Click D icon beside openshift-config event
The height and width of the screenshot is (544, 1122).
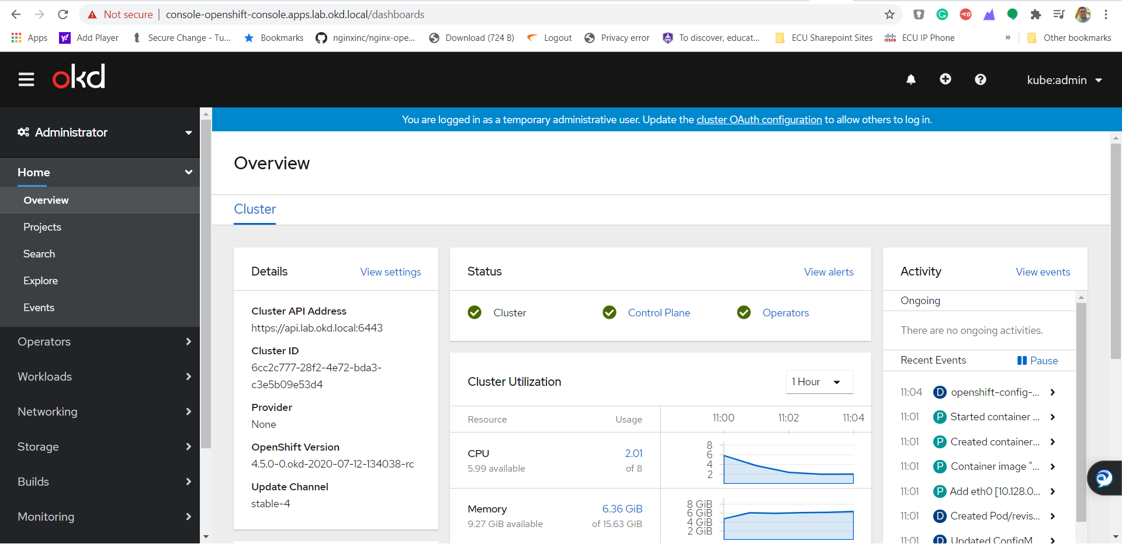point(940,392)
